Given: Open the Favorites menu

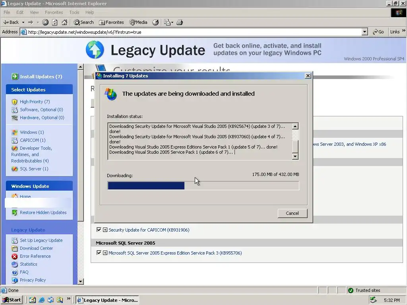Looking at the screenshot, I should coord(54,12).
